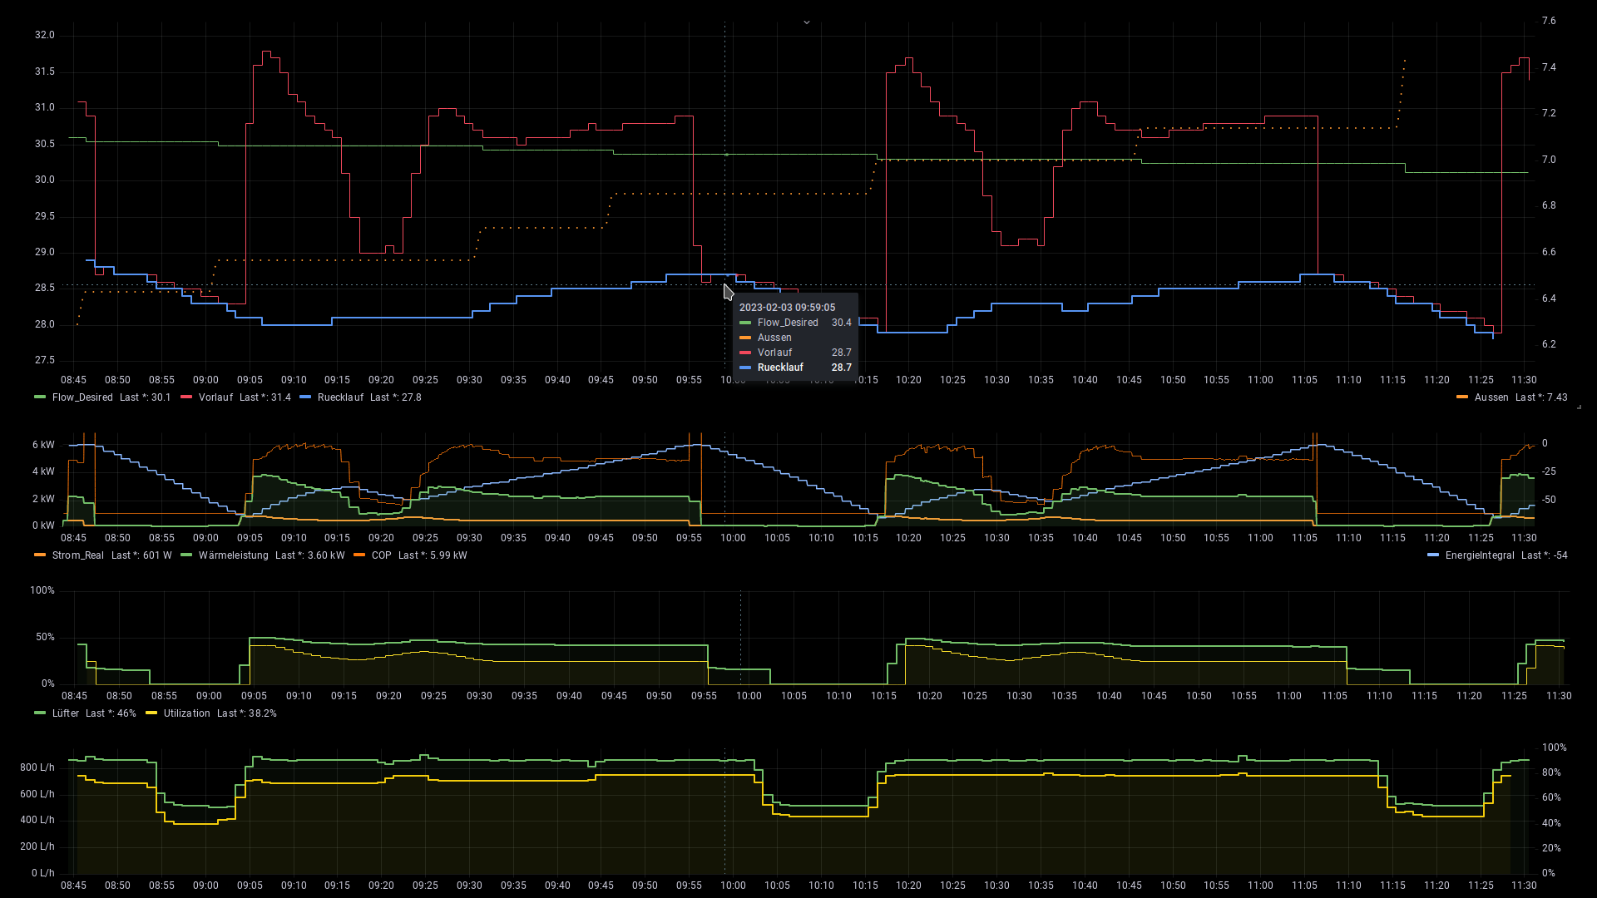The image size is (1597, 898).
Task: Toggle the Lüfter series in legend
Action: click(66, 713)
